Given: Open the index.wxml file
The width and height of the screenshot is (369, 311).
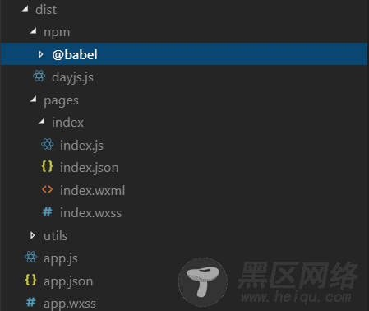Looking at the screenshot, I should 93,190.
